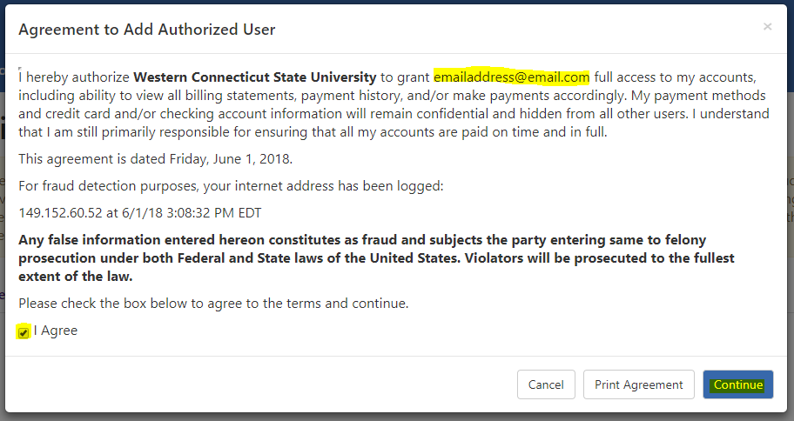Close the Agreement dialog with X

click(x=767, y=27)
